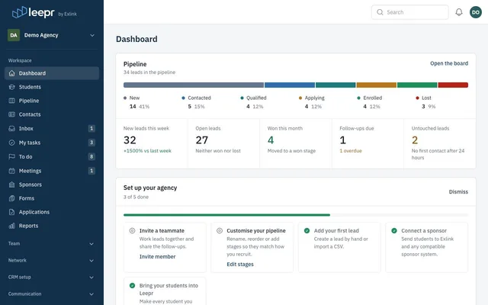This screenshot has width=488, height=305.
Task: Click the Meetings count badge
Action: (91, 171)
